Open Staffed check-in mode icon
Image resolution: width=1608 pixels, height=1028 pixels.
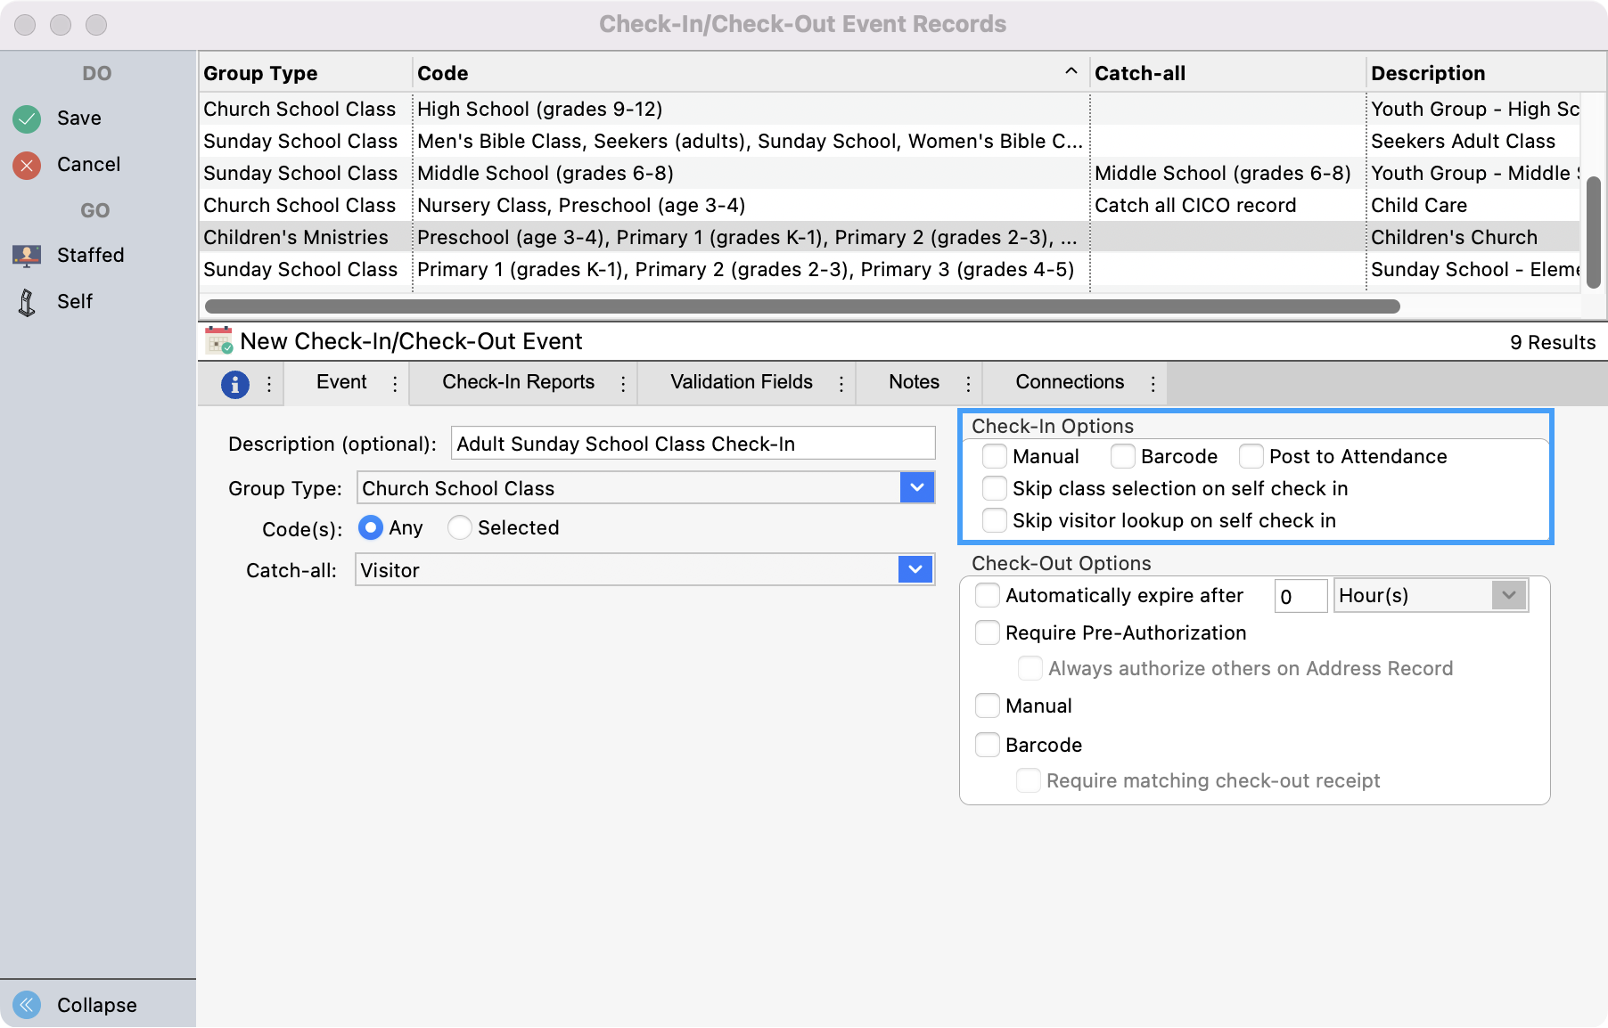tap(27, 256)
